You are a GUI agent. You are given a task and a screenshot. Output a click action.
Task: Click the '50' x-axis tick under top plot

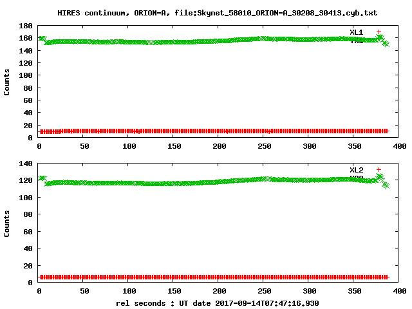click(x=84, y=146)
